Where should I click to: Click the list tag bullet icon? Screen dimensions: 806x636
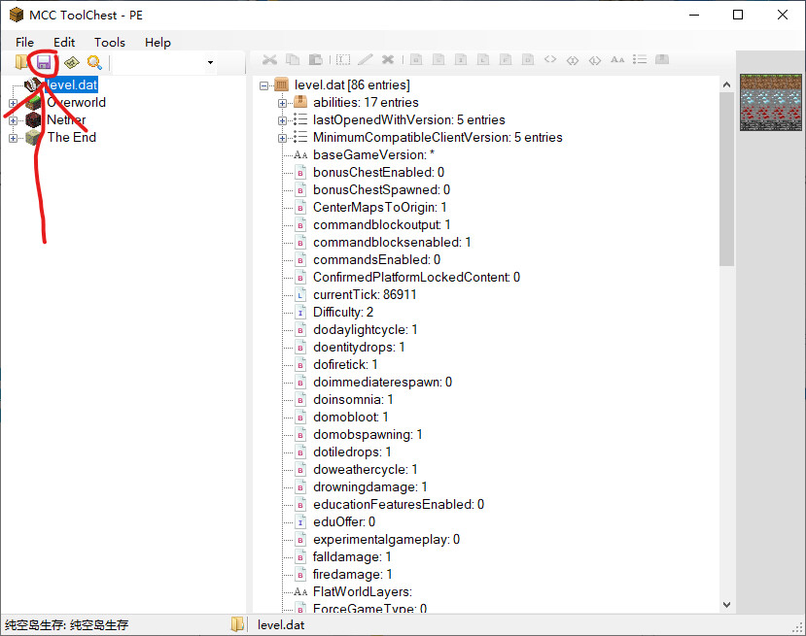(x=640, y=59)
